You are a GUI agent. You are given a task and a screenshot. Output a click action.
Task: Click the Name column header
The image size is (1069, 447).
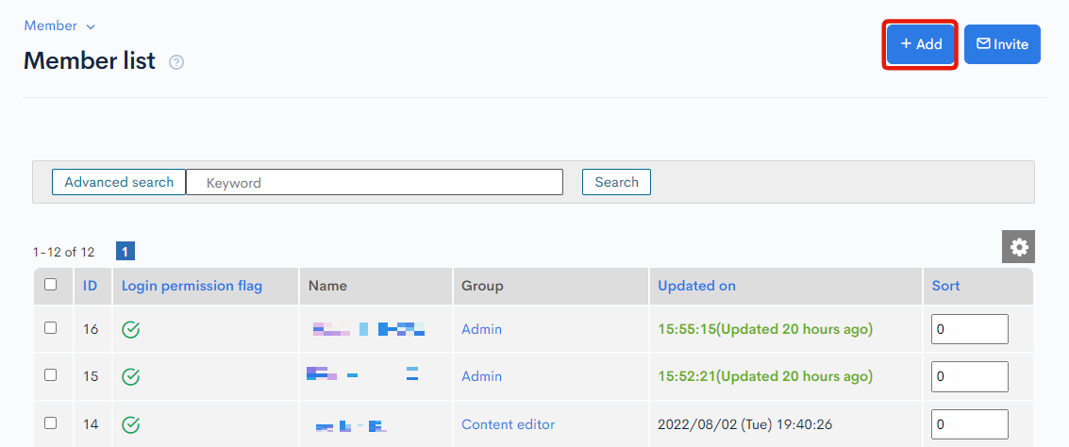pyautogui.click(x=327, y=286)
